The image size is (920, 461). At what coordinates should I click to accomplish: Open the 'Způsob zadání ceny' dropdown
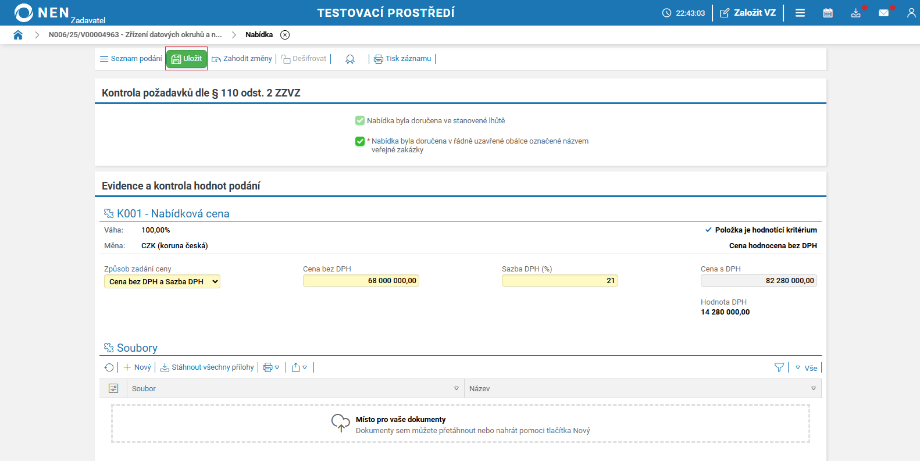click(x=162, y=281)
